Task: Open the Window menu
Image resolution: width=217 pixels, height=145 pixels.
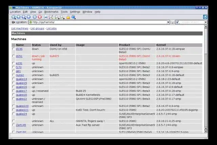Action: tap(87, 12)
